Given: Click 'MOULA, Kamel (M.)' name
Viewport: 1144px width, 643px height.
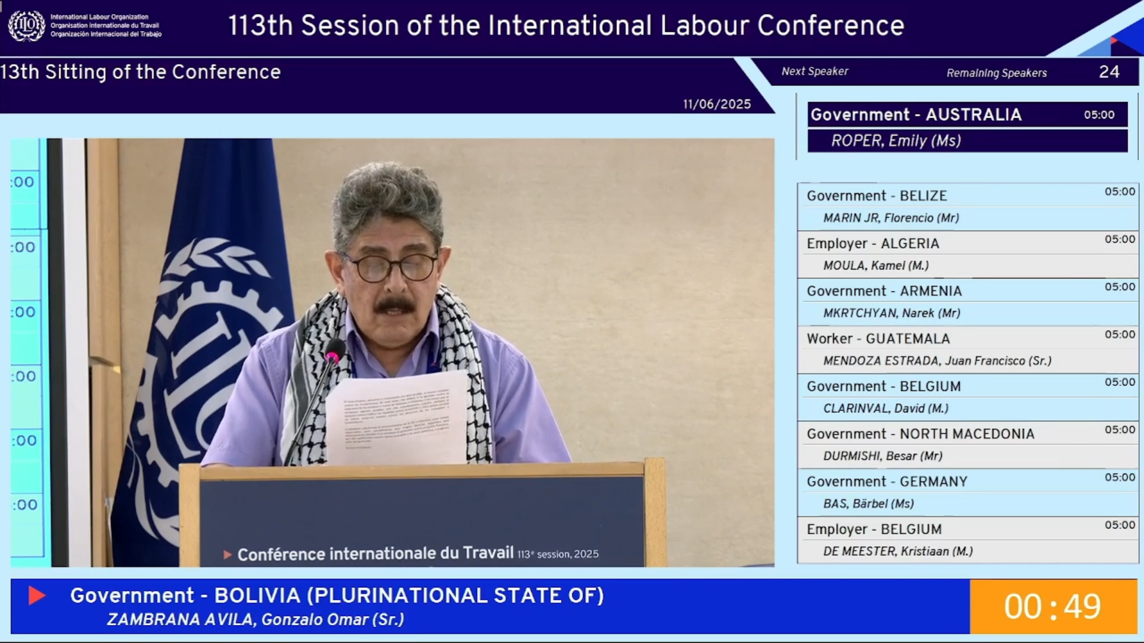Looking at the screenshot, I should (876, 266).
